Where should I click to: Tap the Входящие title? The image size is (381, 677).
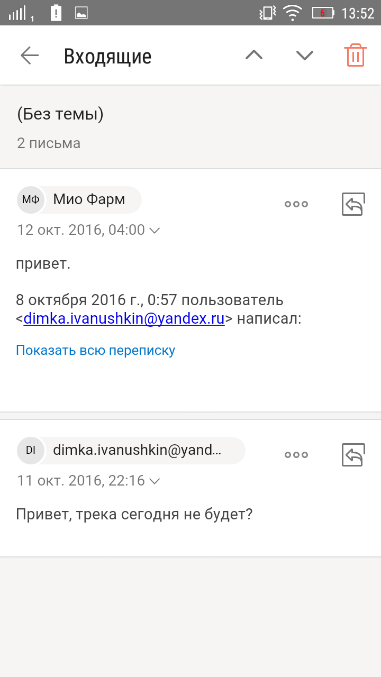tap(108, 56)
